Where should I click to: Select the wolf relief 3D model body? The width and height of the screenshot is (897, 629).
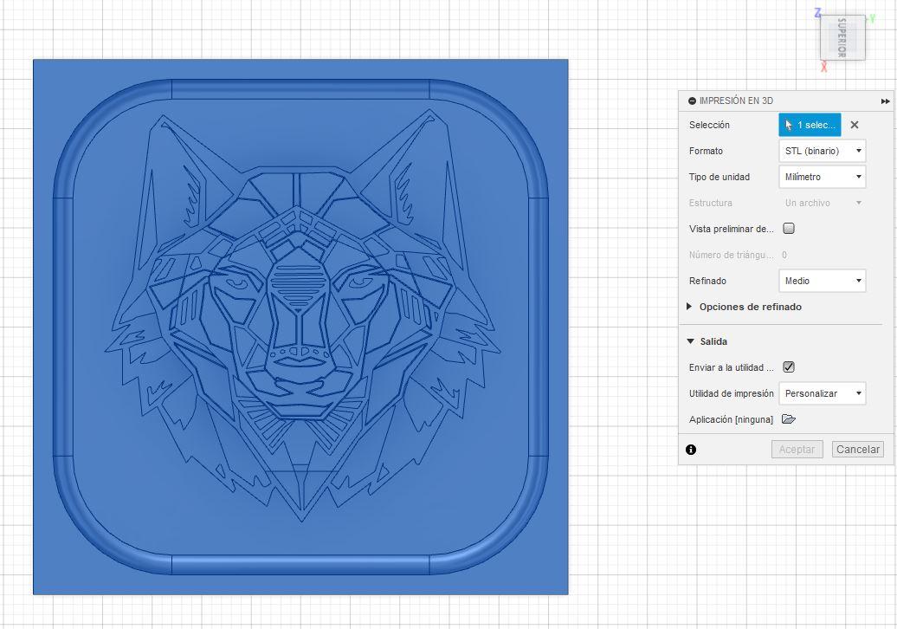[x=300, y=327]
